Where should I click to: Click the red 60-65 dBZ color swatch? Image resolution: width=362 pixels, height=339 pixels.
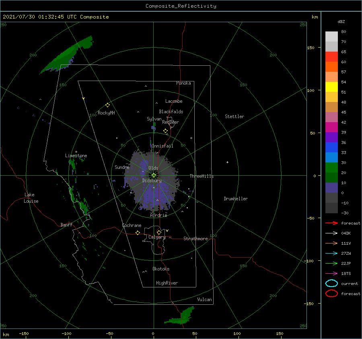(331, 57)
